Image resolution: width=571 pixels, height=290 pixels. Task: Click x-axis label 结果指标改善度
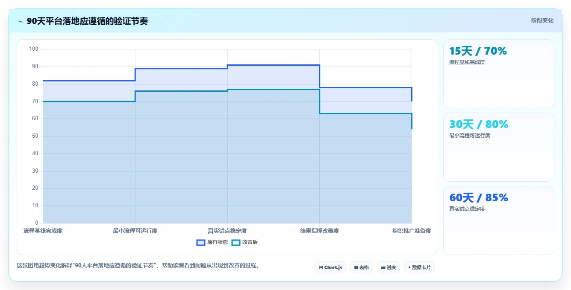tap(320, 231)
